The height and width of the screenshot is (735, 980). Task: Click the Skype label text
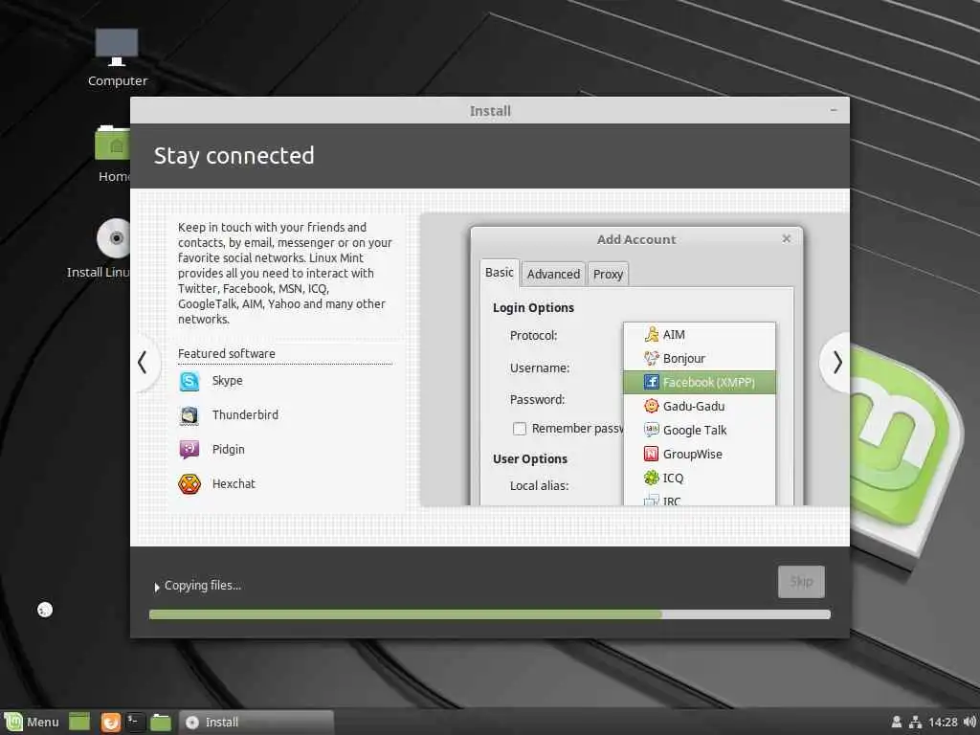pyautogui.click(x=228, y=381)
